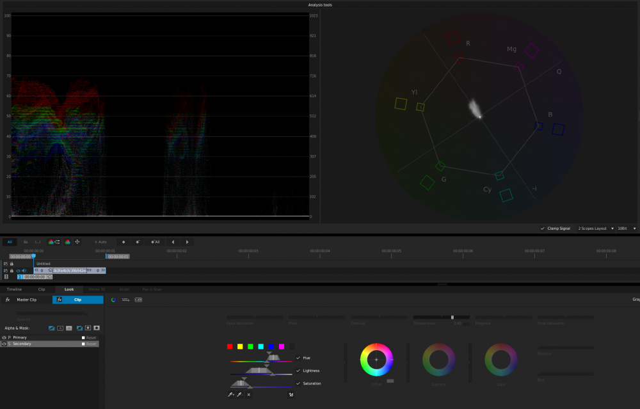Image resolution: width=640 pixels, height=409 pixels.
Task: Pick the red color swatch
Action: coord(230,346)
